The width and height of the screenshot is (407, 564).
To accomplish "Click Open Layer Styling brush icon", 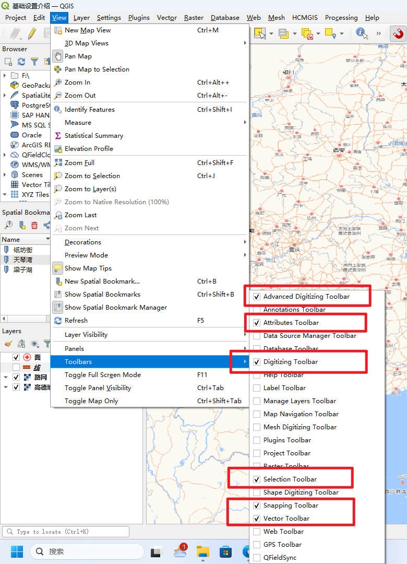I will pyautogui.click(x=8, y=344).
